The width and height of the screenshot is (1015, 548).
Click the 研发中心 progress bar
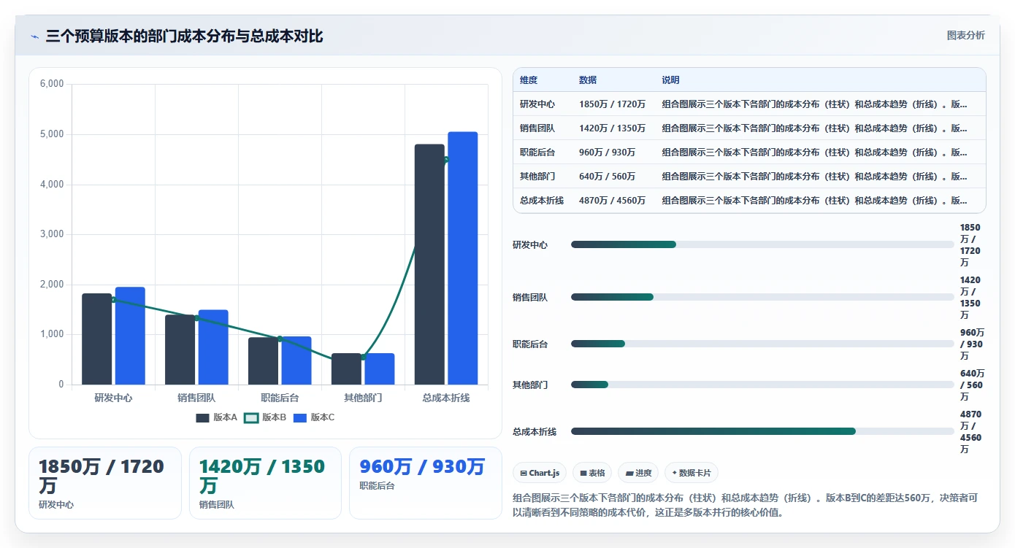[762, 244]
